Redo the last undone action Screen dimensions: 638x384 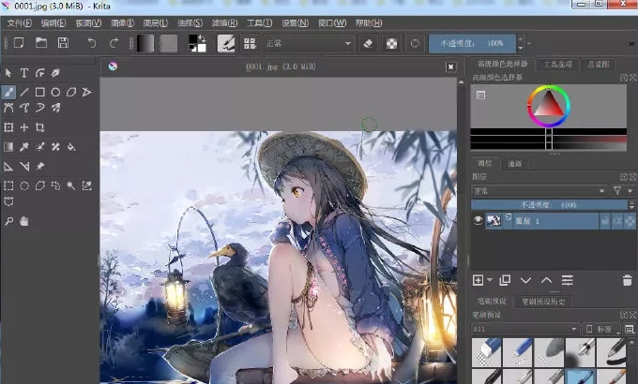click(114, 43)
